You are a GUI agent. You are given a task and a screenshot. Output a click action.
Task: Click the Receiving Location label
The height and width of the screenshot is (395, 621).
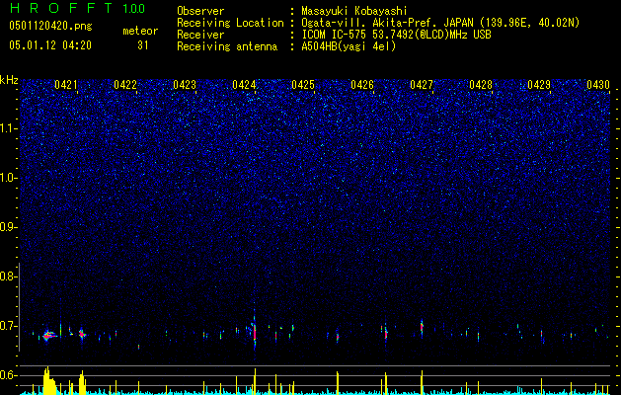[230, 23]
